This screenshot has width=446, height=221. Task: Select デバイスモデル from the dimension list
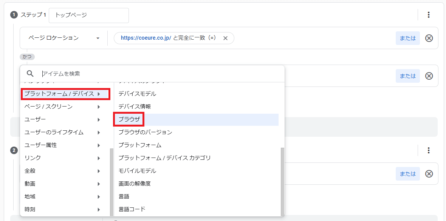[x=137, y=94]
